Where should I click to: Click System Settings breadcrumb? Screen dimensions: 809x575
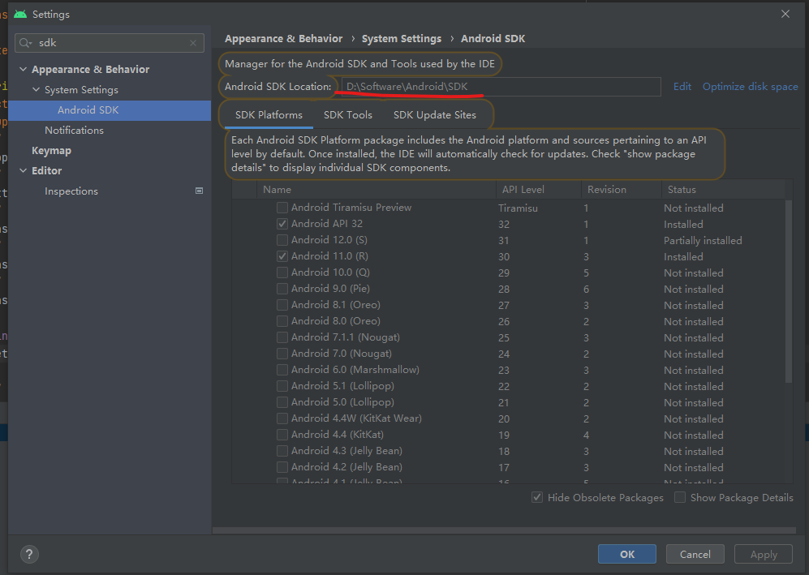point(402,39)
